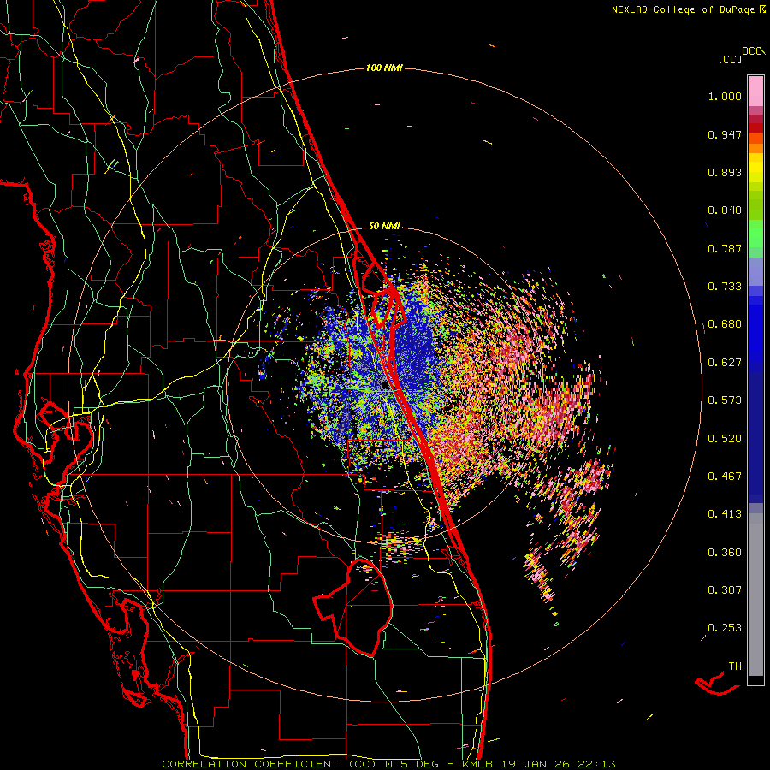
Task: Select the 0.360 scale value
Action: pos(725,553)
